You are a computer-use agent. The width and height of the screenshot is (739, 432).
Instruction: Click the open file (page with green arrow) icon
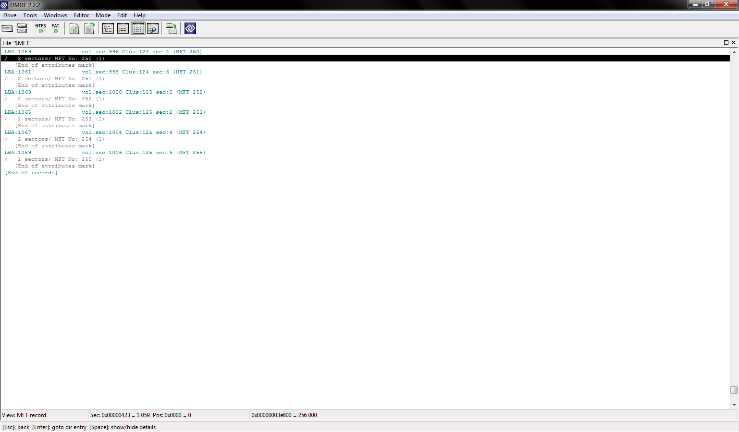(x=74, y=29)
